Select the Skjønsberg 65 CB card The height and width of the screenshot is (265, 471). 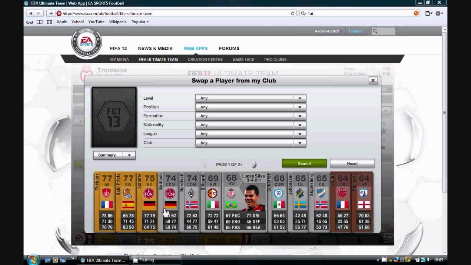coord(320,202)
